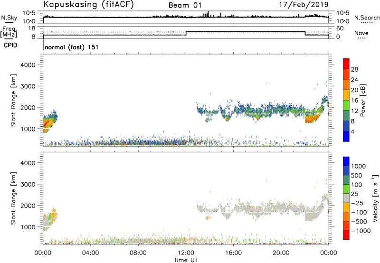Click the '20:00' time tick label
Viewport: 380px width, 263px height.
[x=281, y=253]
